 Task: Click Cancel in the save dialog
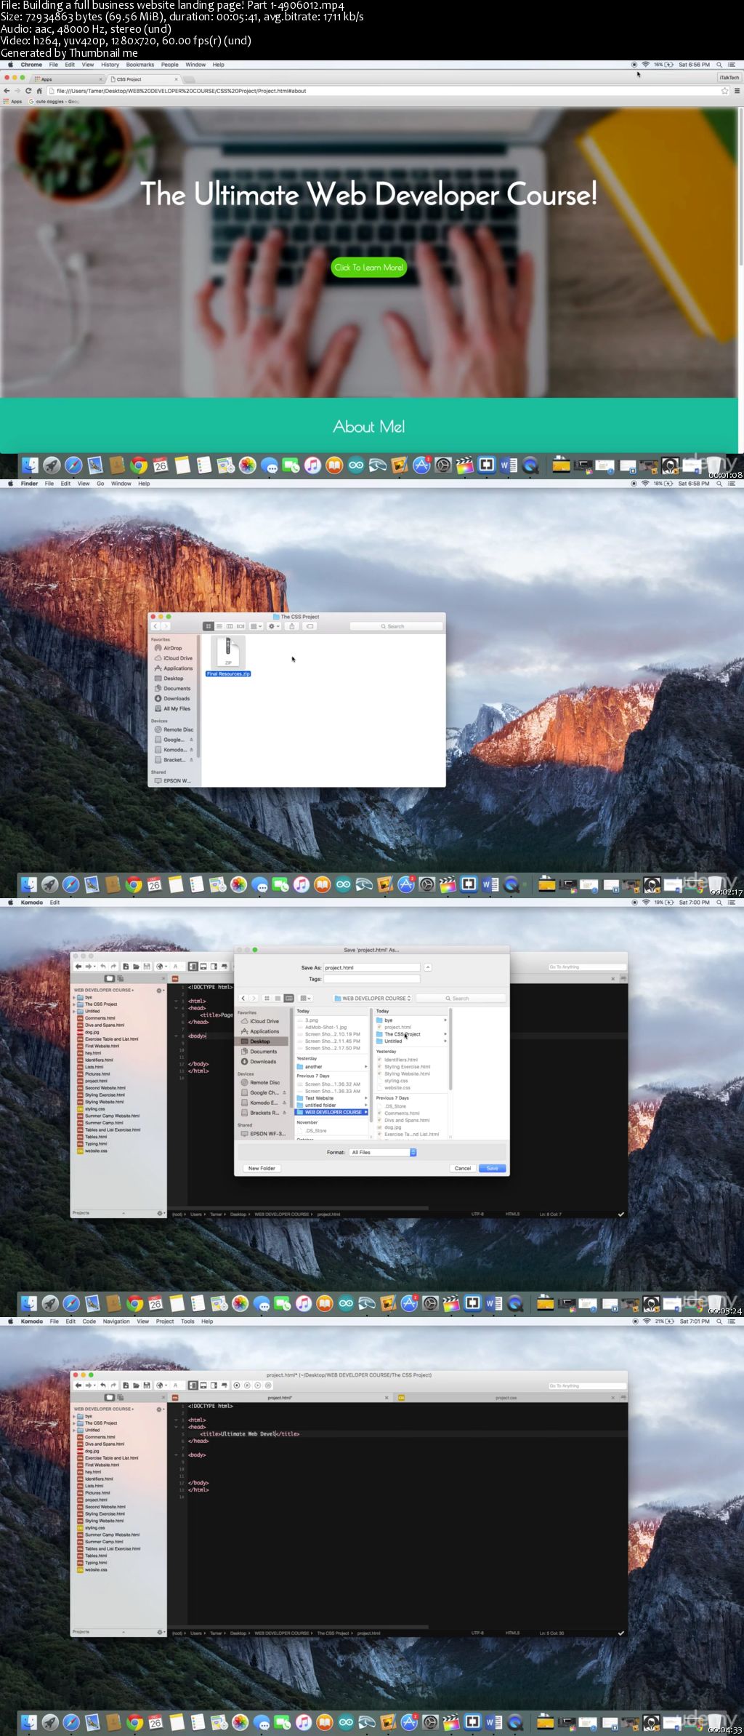463,1168
